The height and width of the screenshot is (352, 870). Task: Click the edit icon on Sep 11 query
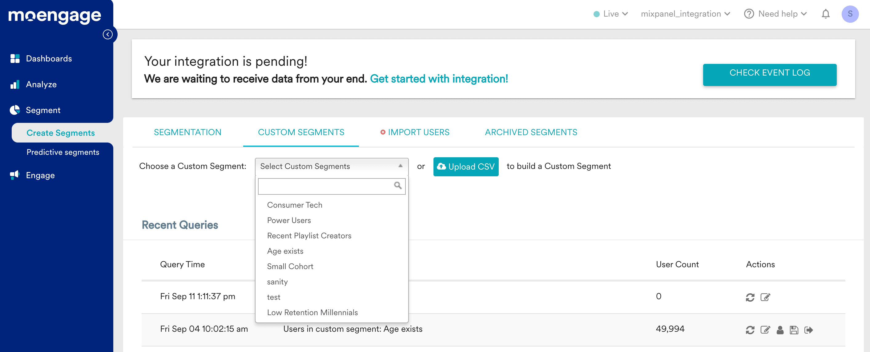click(766, 297)
